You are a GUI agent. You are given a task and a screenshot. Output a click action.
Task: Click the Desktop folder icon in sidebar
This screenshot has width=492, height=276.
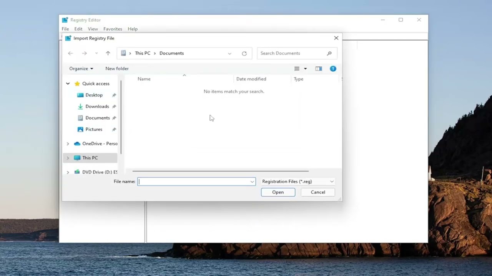point(80,95)
